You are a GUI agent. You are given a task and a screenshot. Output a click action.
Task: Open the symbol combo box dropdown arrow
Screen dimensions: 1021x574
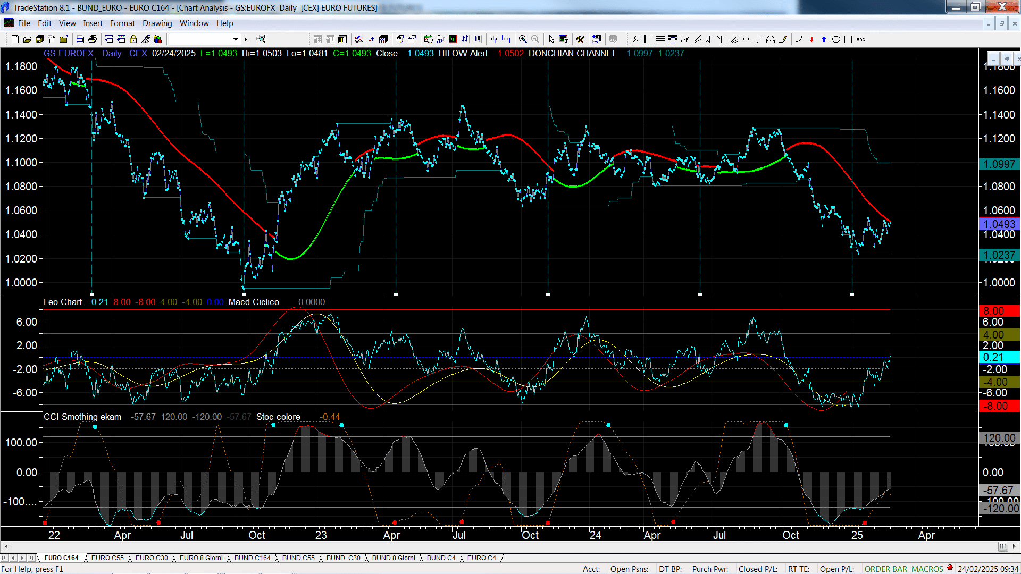[x=236, y=39]
